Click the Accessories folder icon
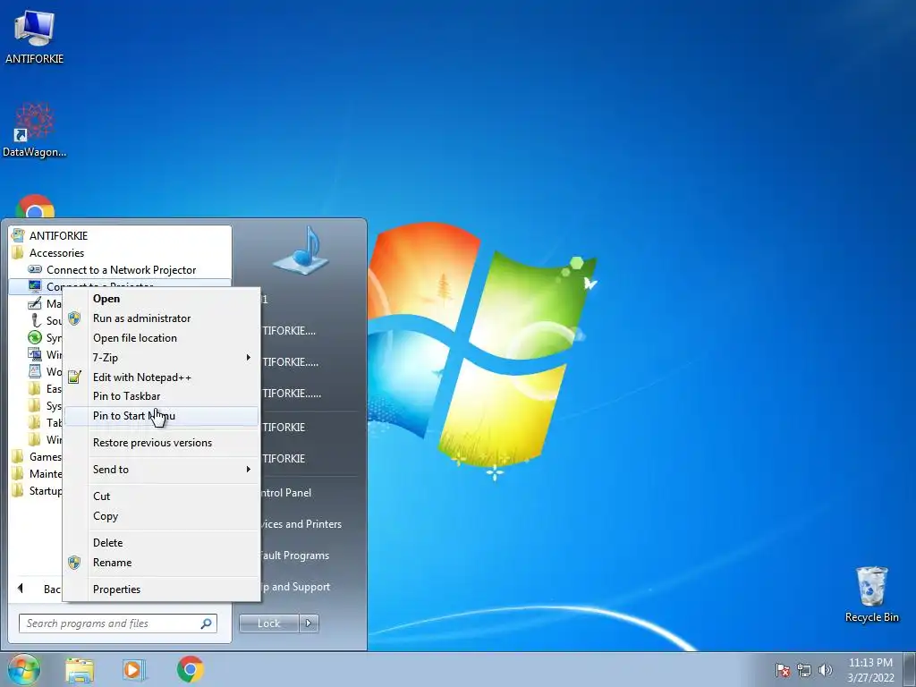Screen dimensions: 916x687 tap(18, 252)
